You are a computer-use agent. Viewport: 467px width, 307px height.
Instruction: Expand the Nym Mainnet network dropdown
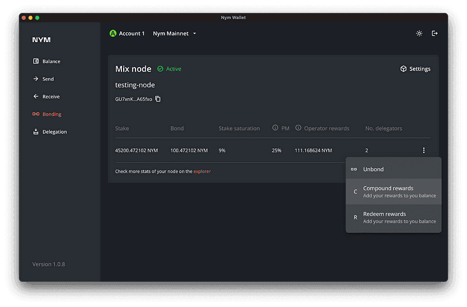click(175, 34)
